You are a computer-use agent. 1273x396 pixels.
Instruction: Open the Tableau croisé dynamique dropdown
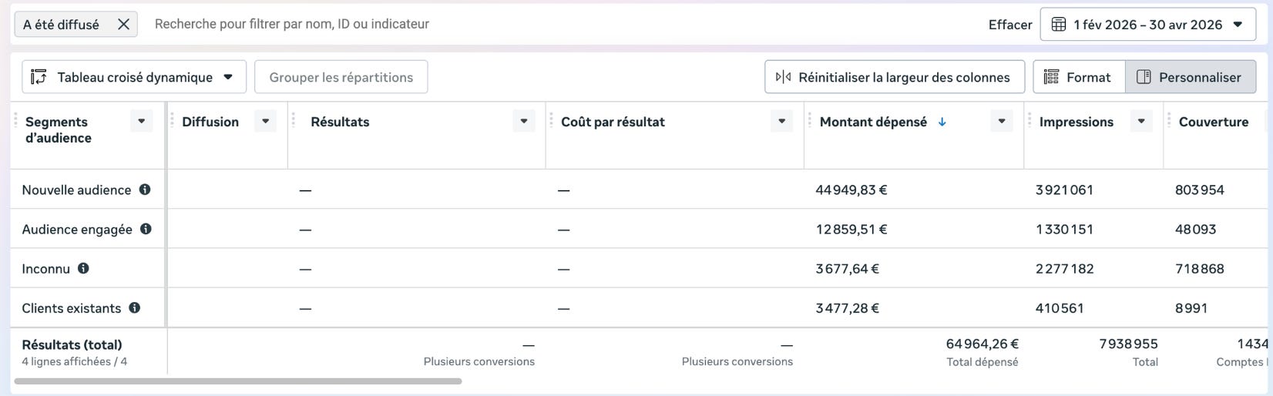134,77
